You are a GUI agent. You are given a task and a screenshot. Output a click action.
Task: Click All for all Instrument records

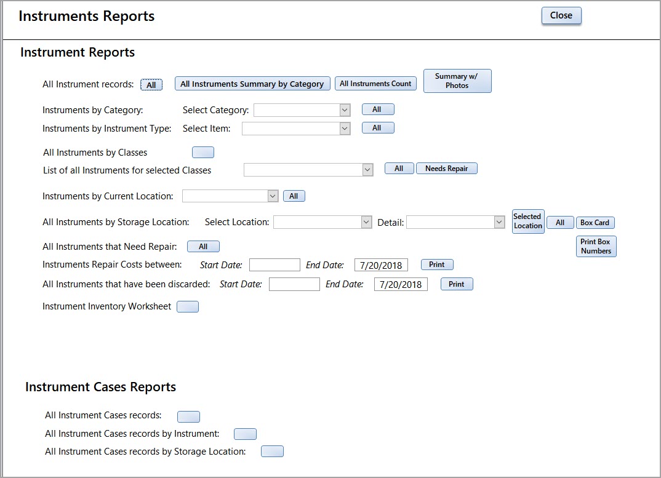[x=151, y=84]
